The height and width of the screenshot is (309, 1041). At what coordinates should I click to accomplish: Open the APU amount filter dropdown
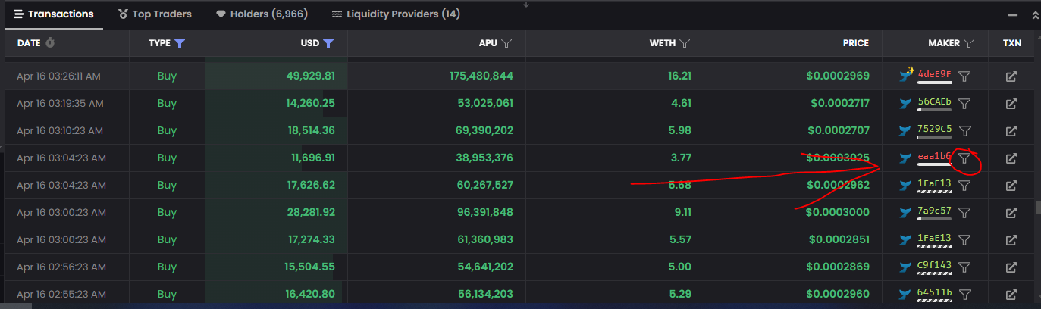[506, 43]
